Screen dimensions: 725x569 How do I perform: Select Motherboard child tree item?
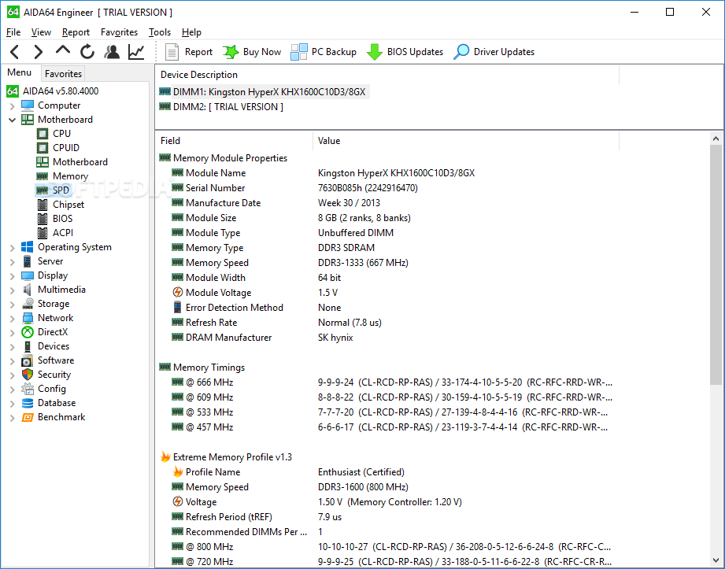[80, 162]
